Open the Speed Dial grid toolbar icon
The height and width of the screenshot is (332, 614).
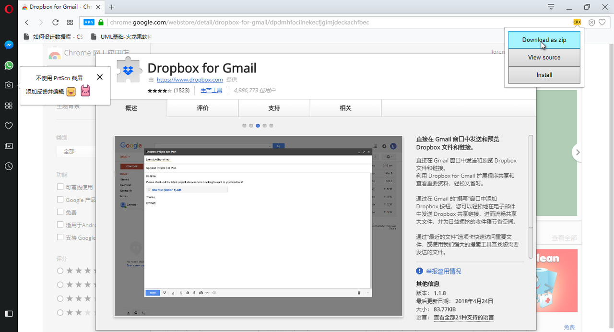point(70,22)
